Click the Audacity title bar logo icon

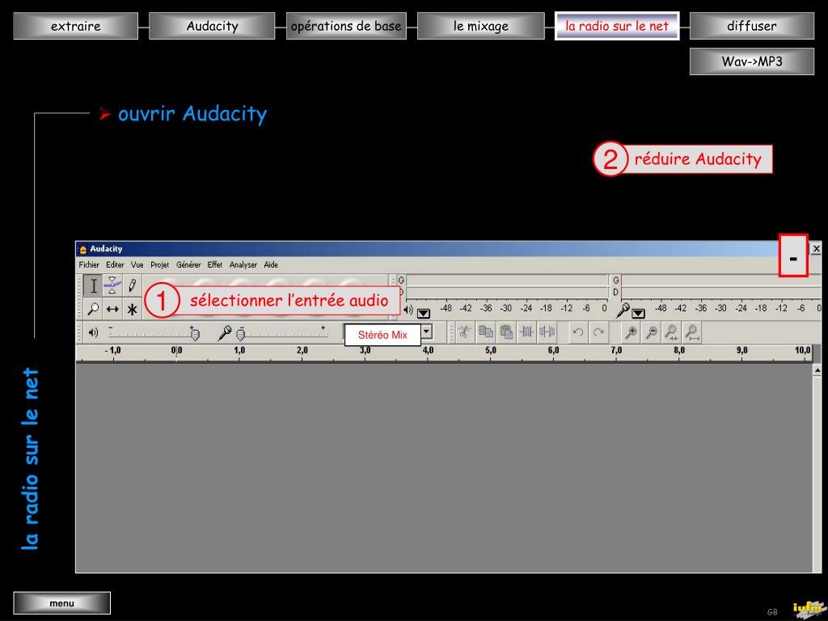(83, 249)
